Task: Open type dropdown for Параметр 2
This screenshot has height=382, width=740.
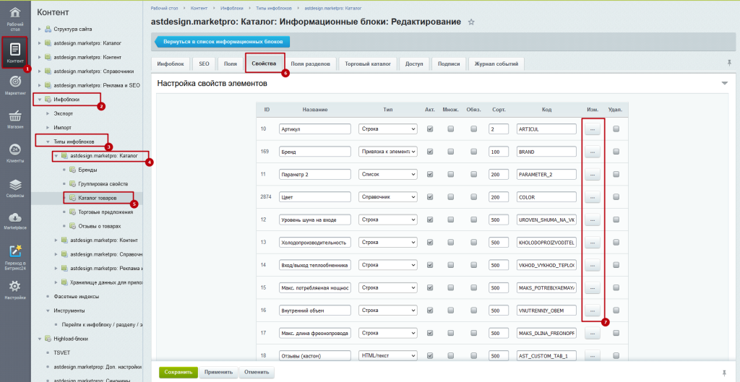Action: (388, 174)
